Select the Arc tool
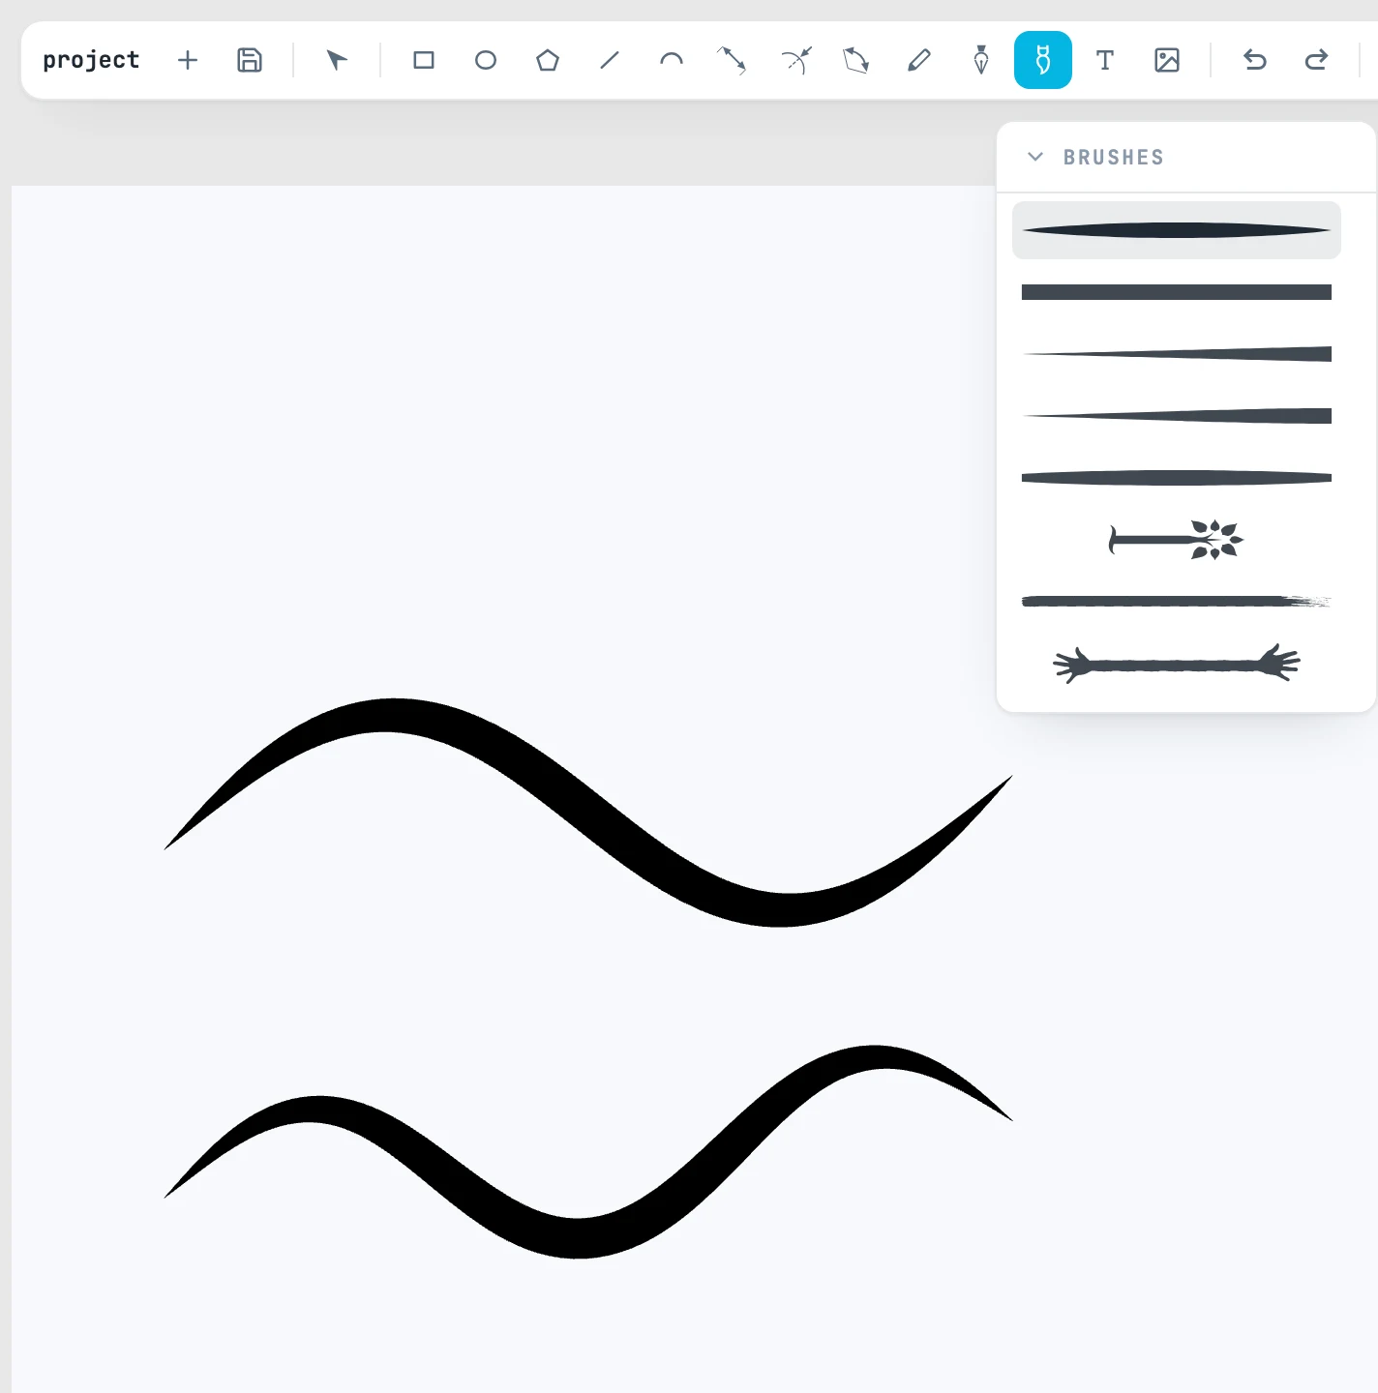The width and height of the screenshot is (1378, 1393). click(672, 60)
